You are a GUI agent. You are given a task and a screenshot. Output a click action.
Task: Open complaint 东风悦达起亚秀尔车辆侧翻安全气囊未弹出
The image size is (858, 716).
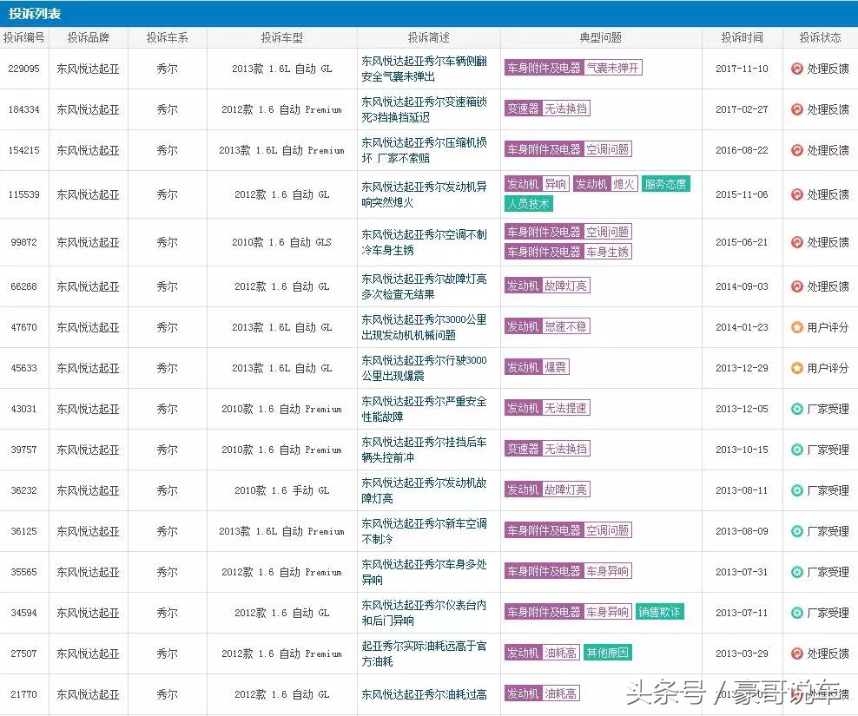424,69
